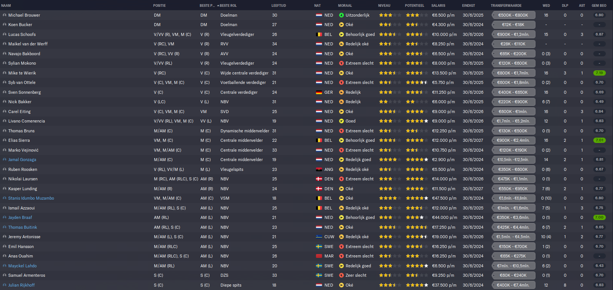The height and width of the screenshot is (290, 613).
Task: Click the person icon beside Jamal Gonzaga
Action: pyautogui.click(x=5, y=160)
